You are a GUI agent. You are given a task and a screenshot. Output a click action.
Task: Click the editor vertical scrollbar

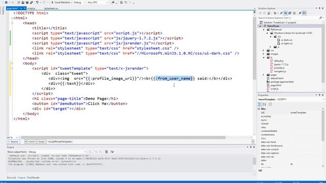(x=255, y=48)
